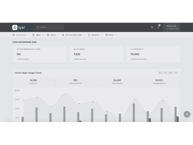The image size is (193, 145).
Task: Open the Users menu
Action: [53, 35]
